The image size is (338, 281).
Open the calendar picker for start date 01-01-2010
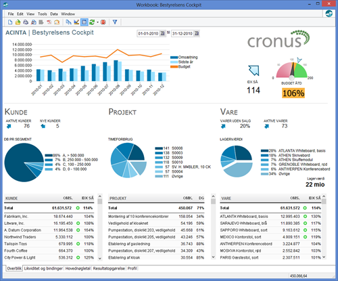point(162,33)
